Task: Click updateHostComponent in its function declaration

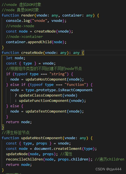Action: point(42,138)
